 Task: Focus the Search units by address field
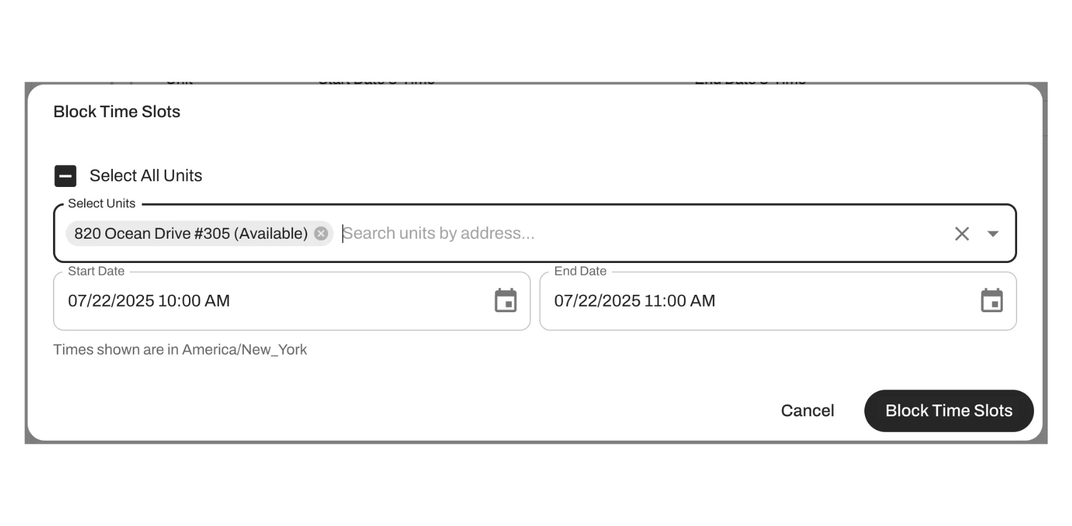click(x=624, y=234)
